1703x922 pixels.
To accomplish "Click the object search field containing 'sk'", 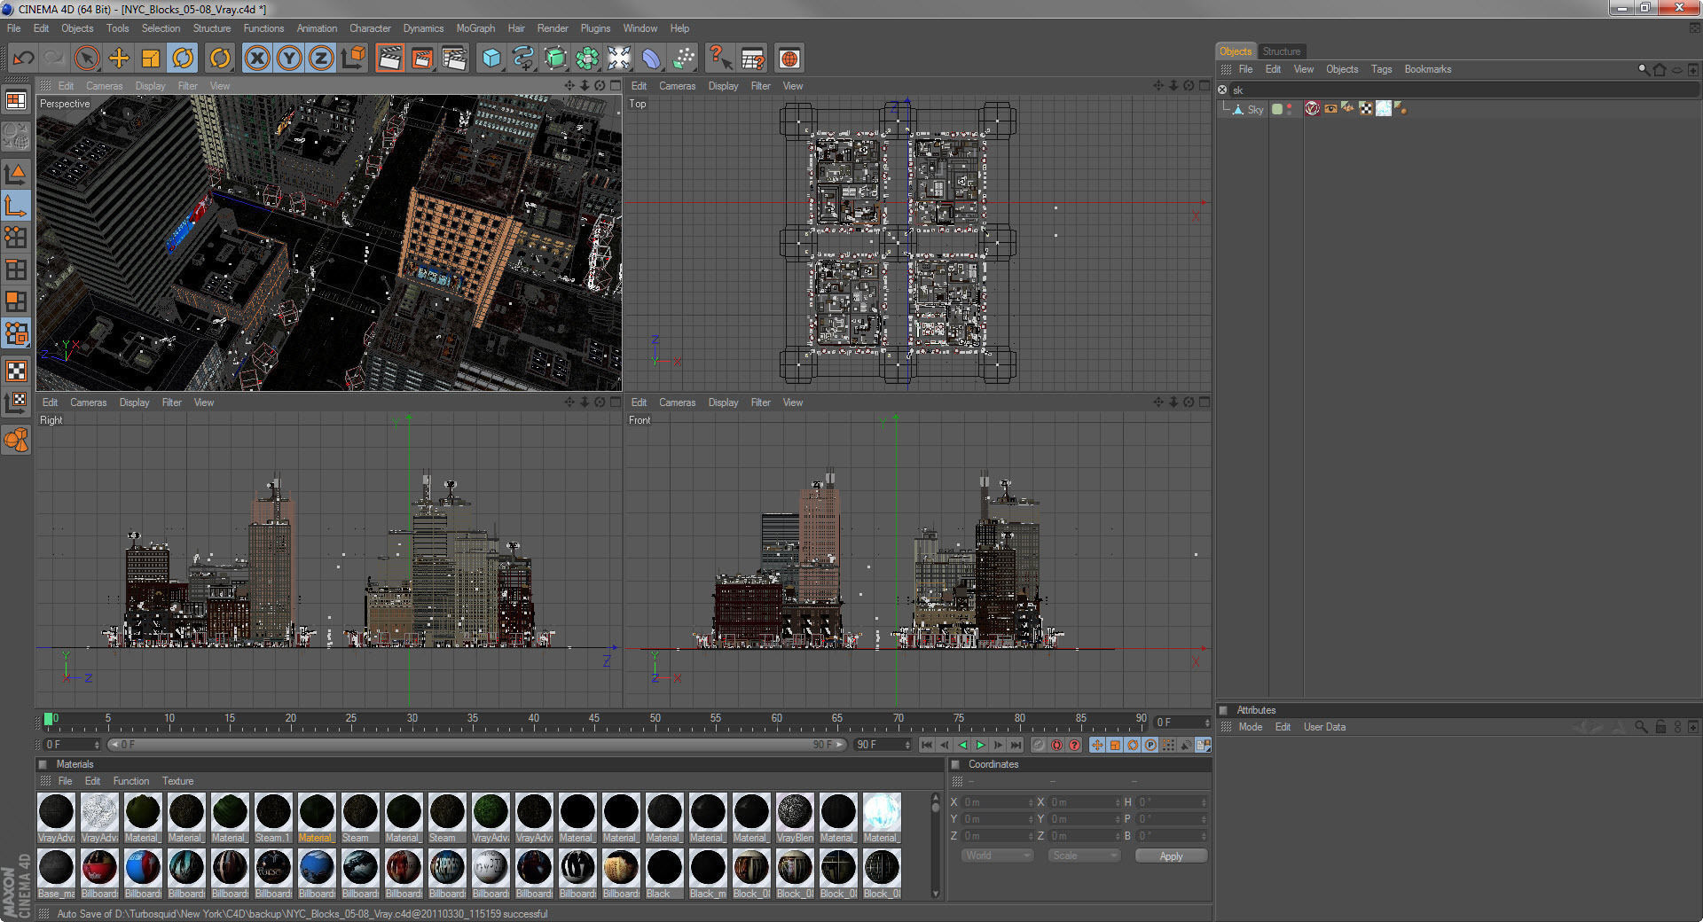I will 1464,90.
